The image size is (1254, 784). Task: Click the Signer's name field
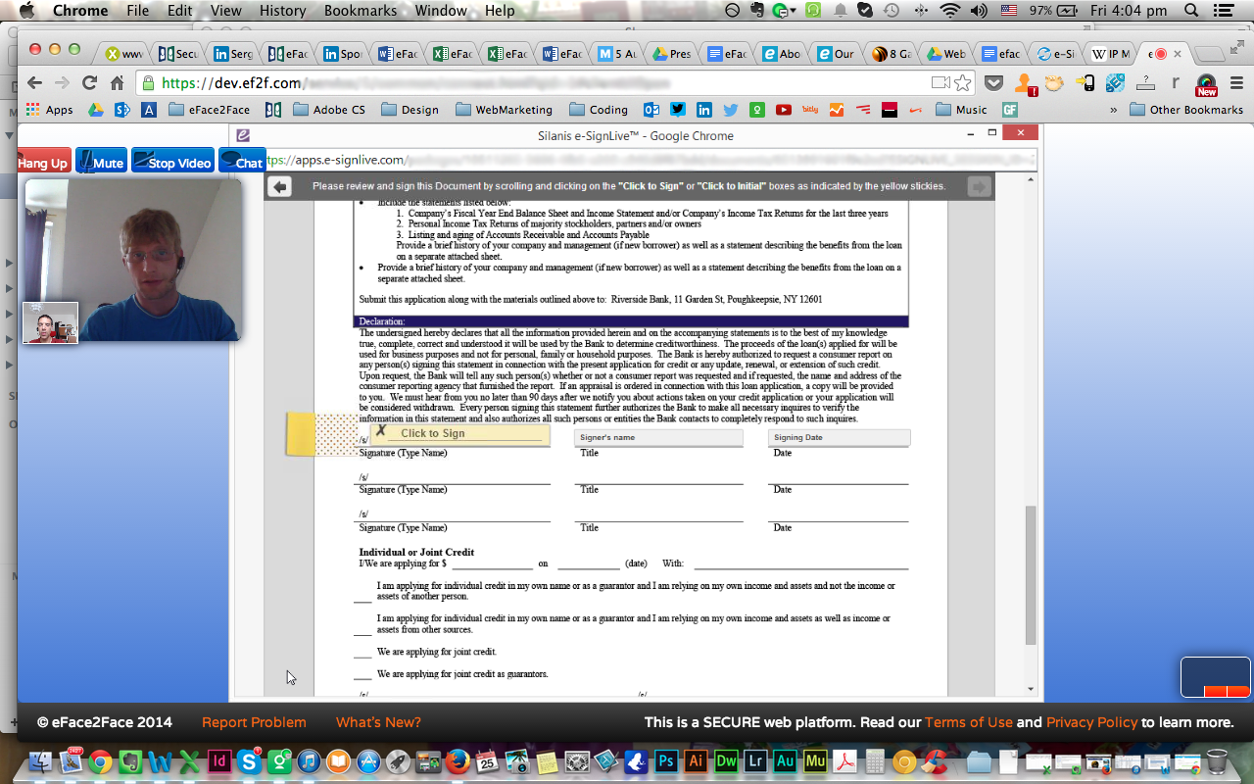point(658,437)
